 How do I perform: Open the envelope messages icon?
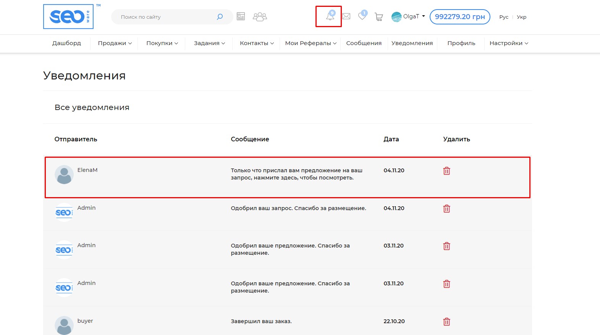(346, 16)
